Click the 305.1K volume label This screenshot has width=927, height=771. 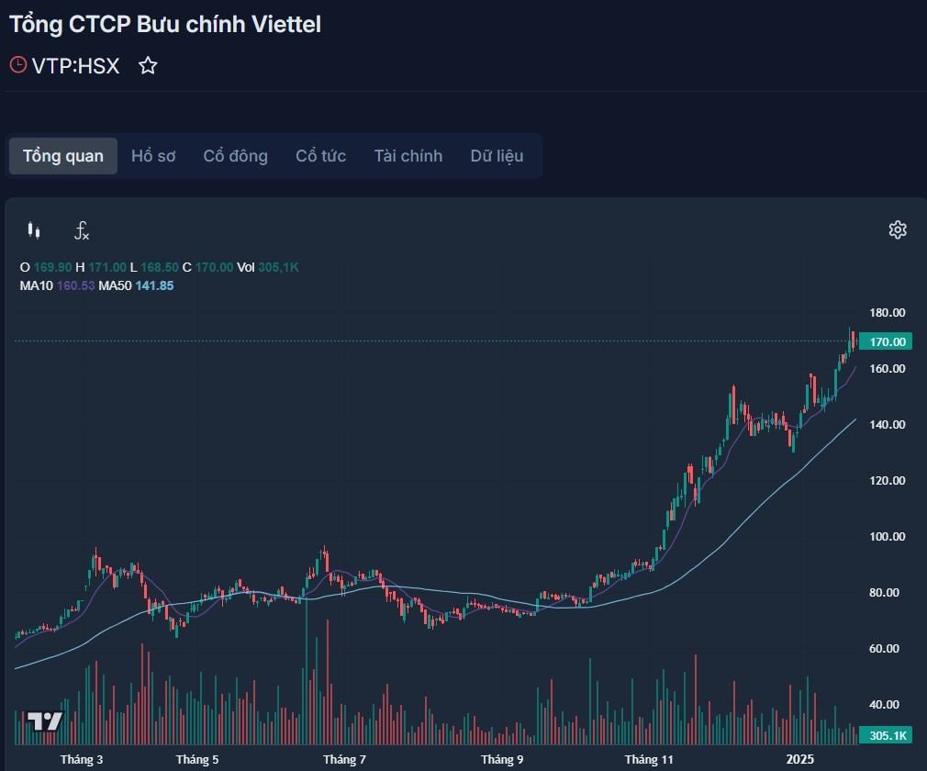885,735
